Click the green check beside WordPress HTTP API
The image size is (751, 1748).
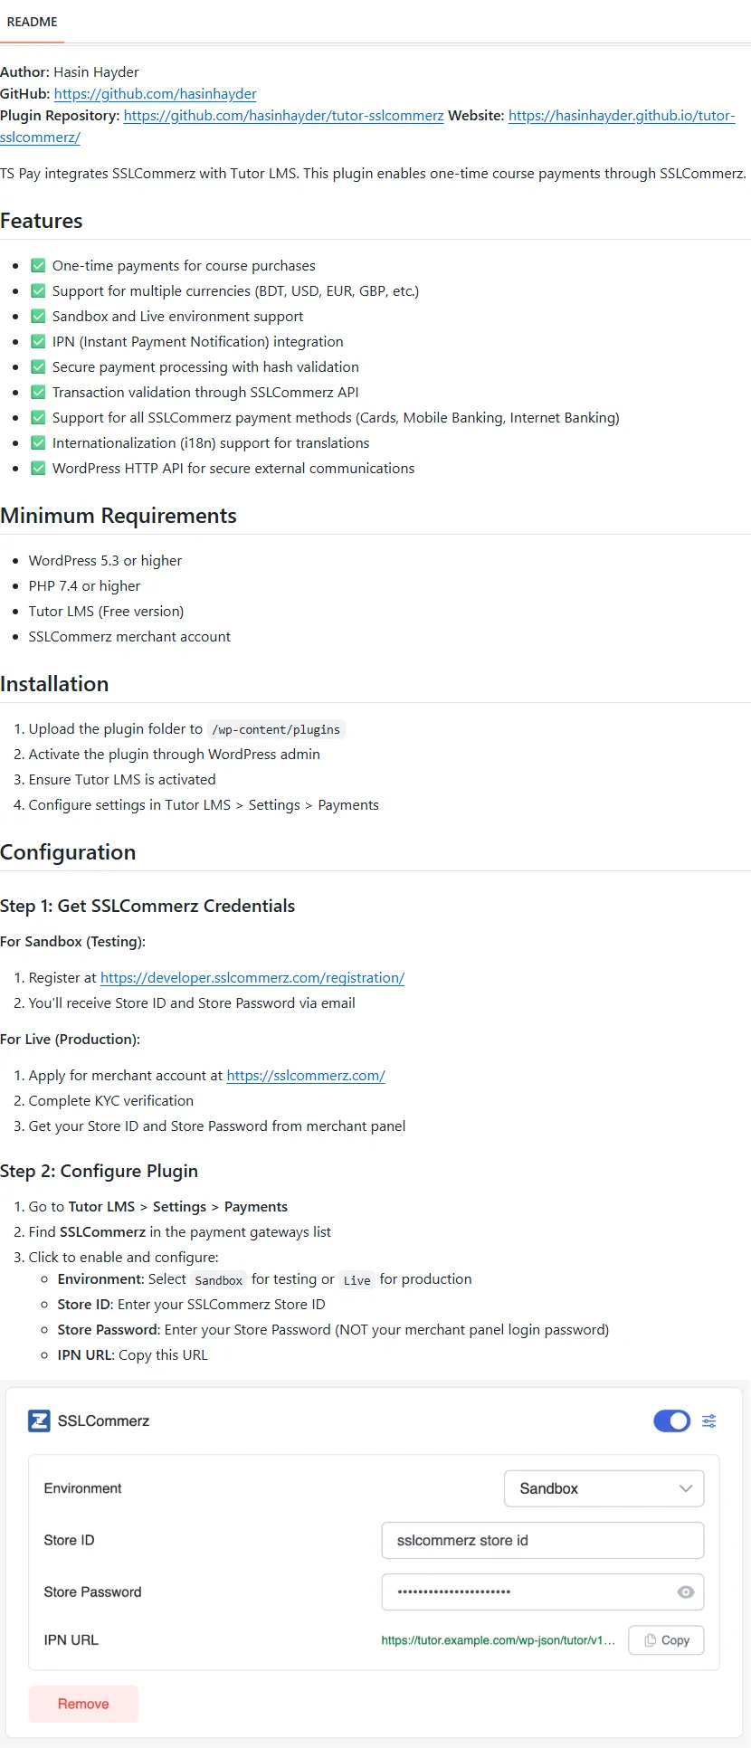point(38,469)
